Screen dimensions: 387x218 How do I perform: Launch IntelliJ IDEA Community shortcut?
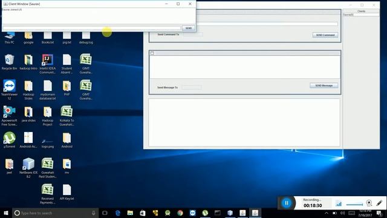coord(47,64)
